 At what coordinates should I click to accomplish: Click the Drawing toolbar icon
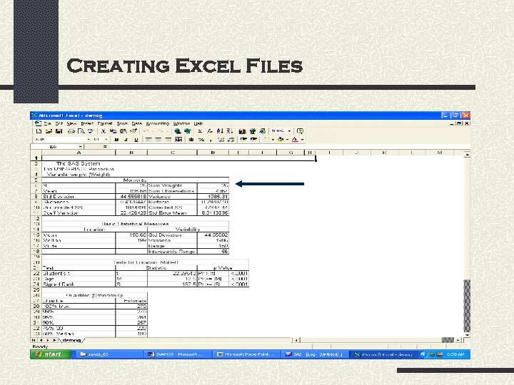262,131
